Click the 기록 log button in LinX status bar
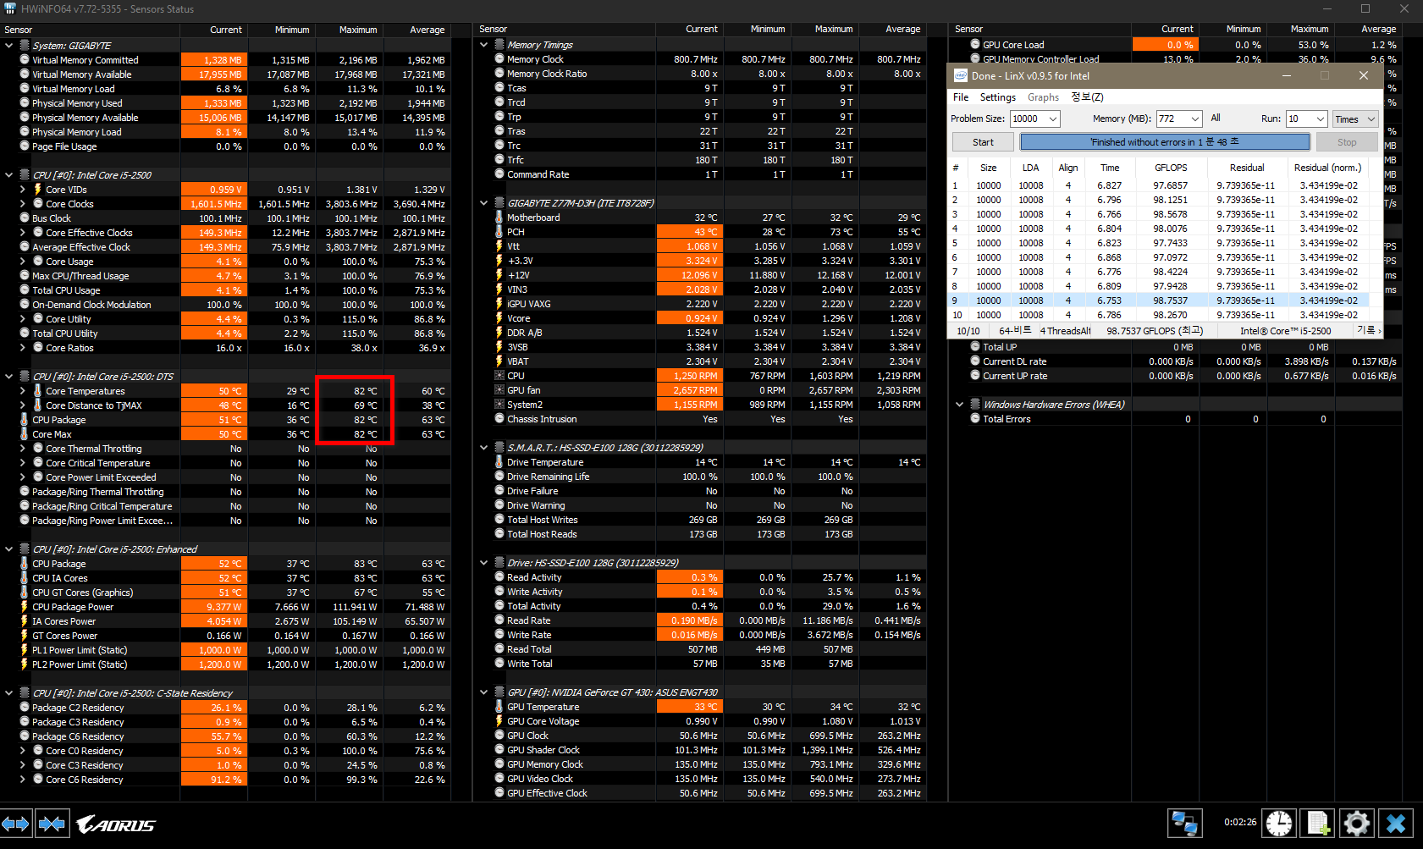The image size is (1423, 849). (x=1369, y=331)
